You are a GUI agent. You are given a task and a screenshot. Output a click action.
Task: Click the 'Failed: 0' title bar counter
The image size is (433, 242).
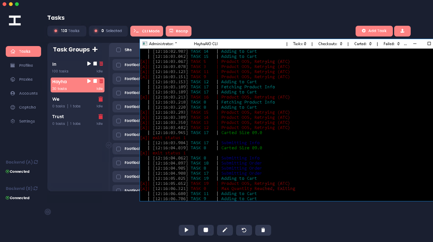click(392, 44)
